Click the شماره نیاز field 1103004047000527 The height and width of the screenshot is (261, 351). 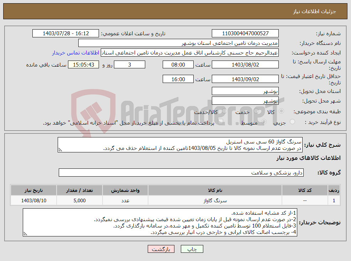click(245, 33)
